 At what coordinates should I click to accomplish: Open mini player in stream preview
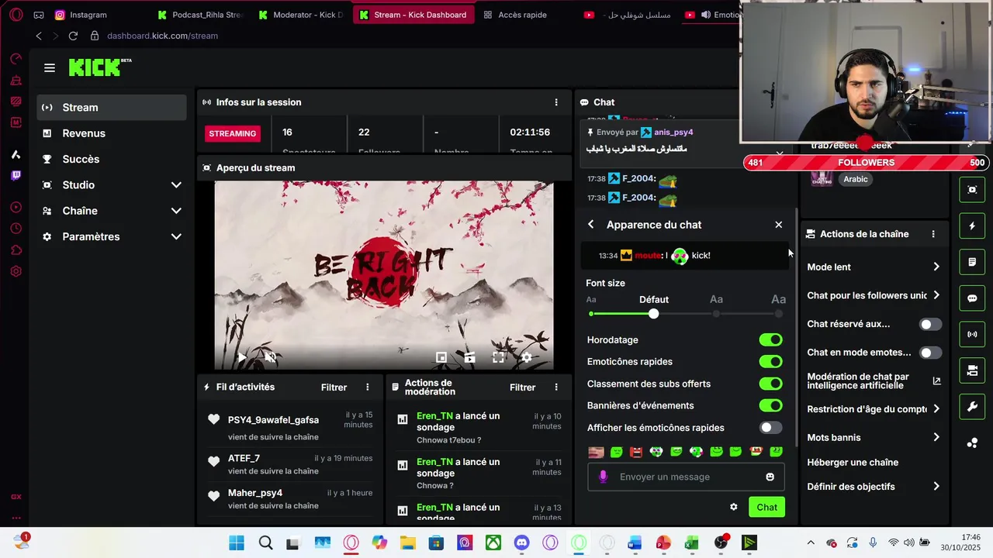pos(441,357)
